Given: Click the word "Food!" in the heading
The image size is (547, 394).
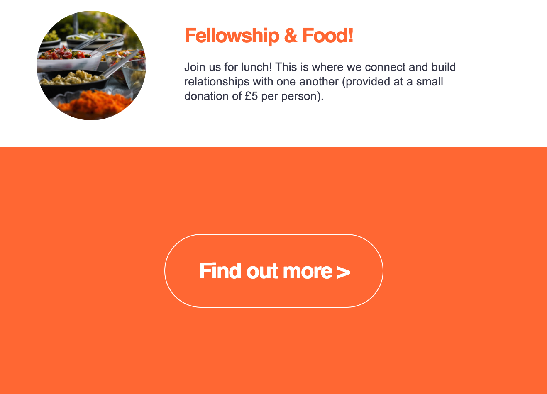Looking at the screenshot, I should 328,36.
